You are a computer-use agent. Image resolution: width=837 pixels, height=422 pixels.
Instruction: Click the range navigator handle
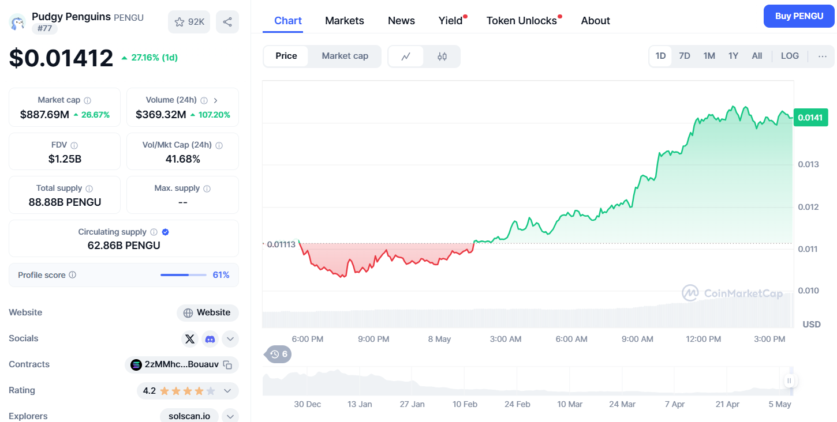click(789, 380)
